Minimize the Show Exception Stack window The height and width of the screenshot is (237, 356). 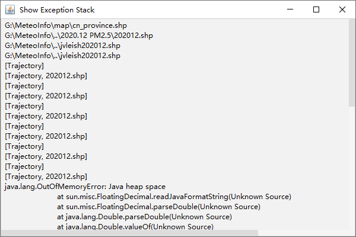click(290, 9)
